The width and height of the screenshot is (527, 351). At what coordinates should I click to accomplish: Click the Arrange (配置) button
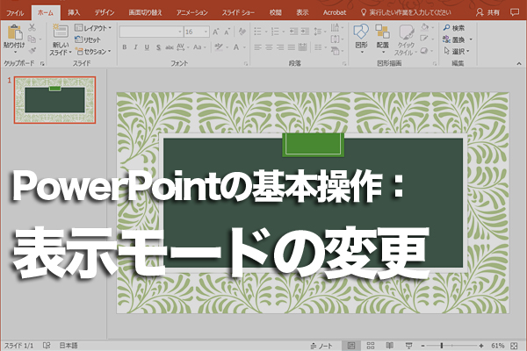[382, 39]
